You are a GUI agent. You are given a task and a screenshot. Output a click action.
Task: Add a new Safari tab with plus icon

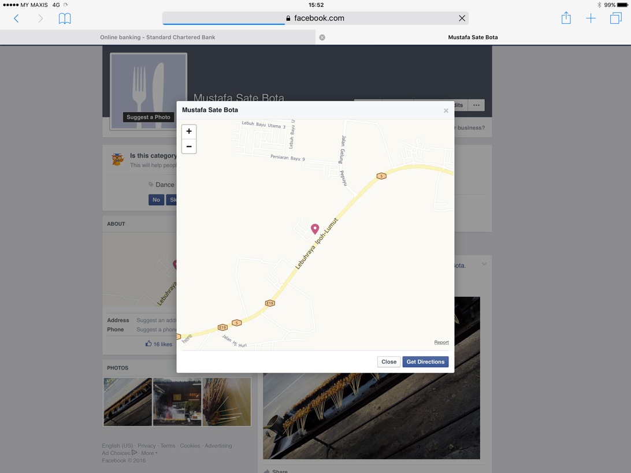point(591,18)
